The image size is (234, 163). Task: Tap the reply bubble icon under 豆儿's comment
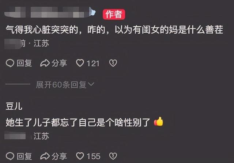10,156
